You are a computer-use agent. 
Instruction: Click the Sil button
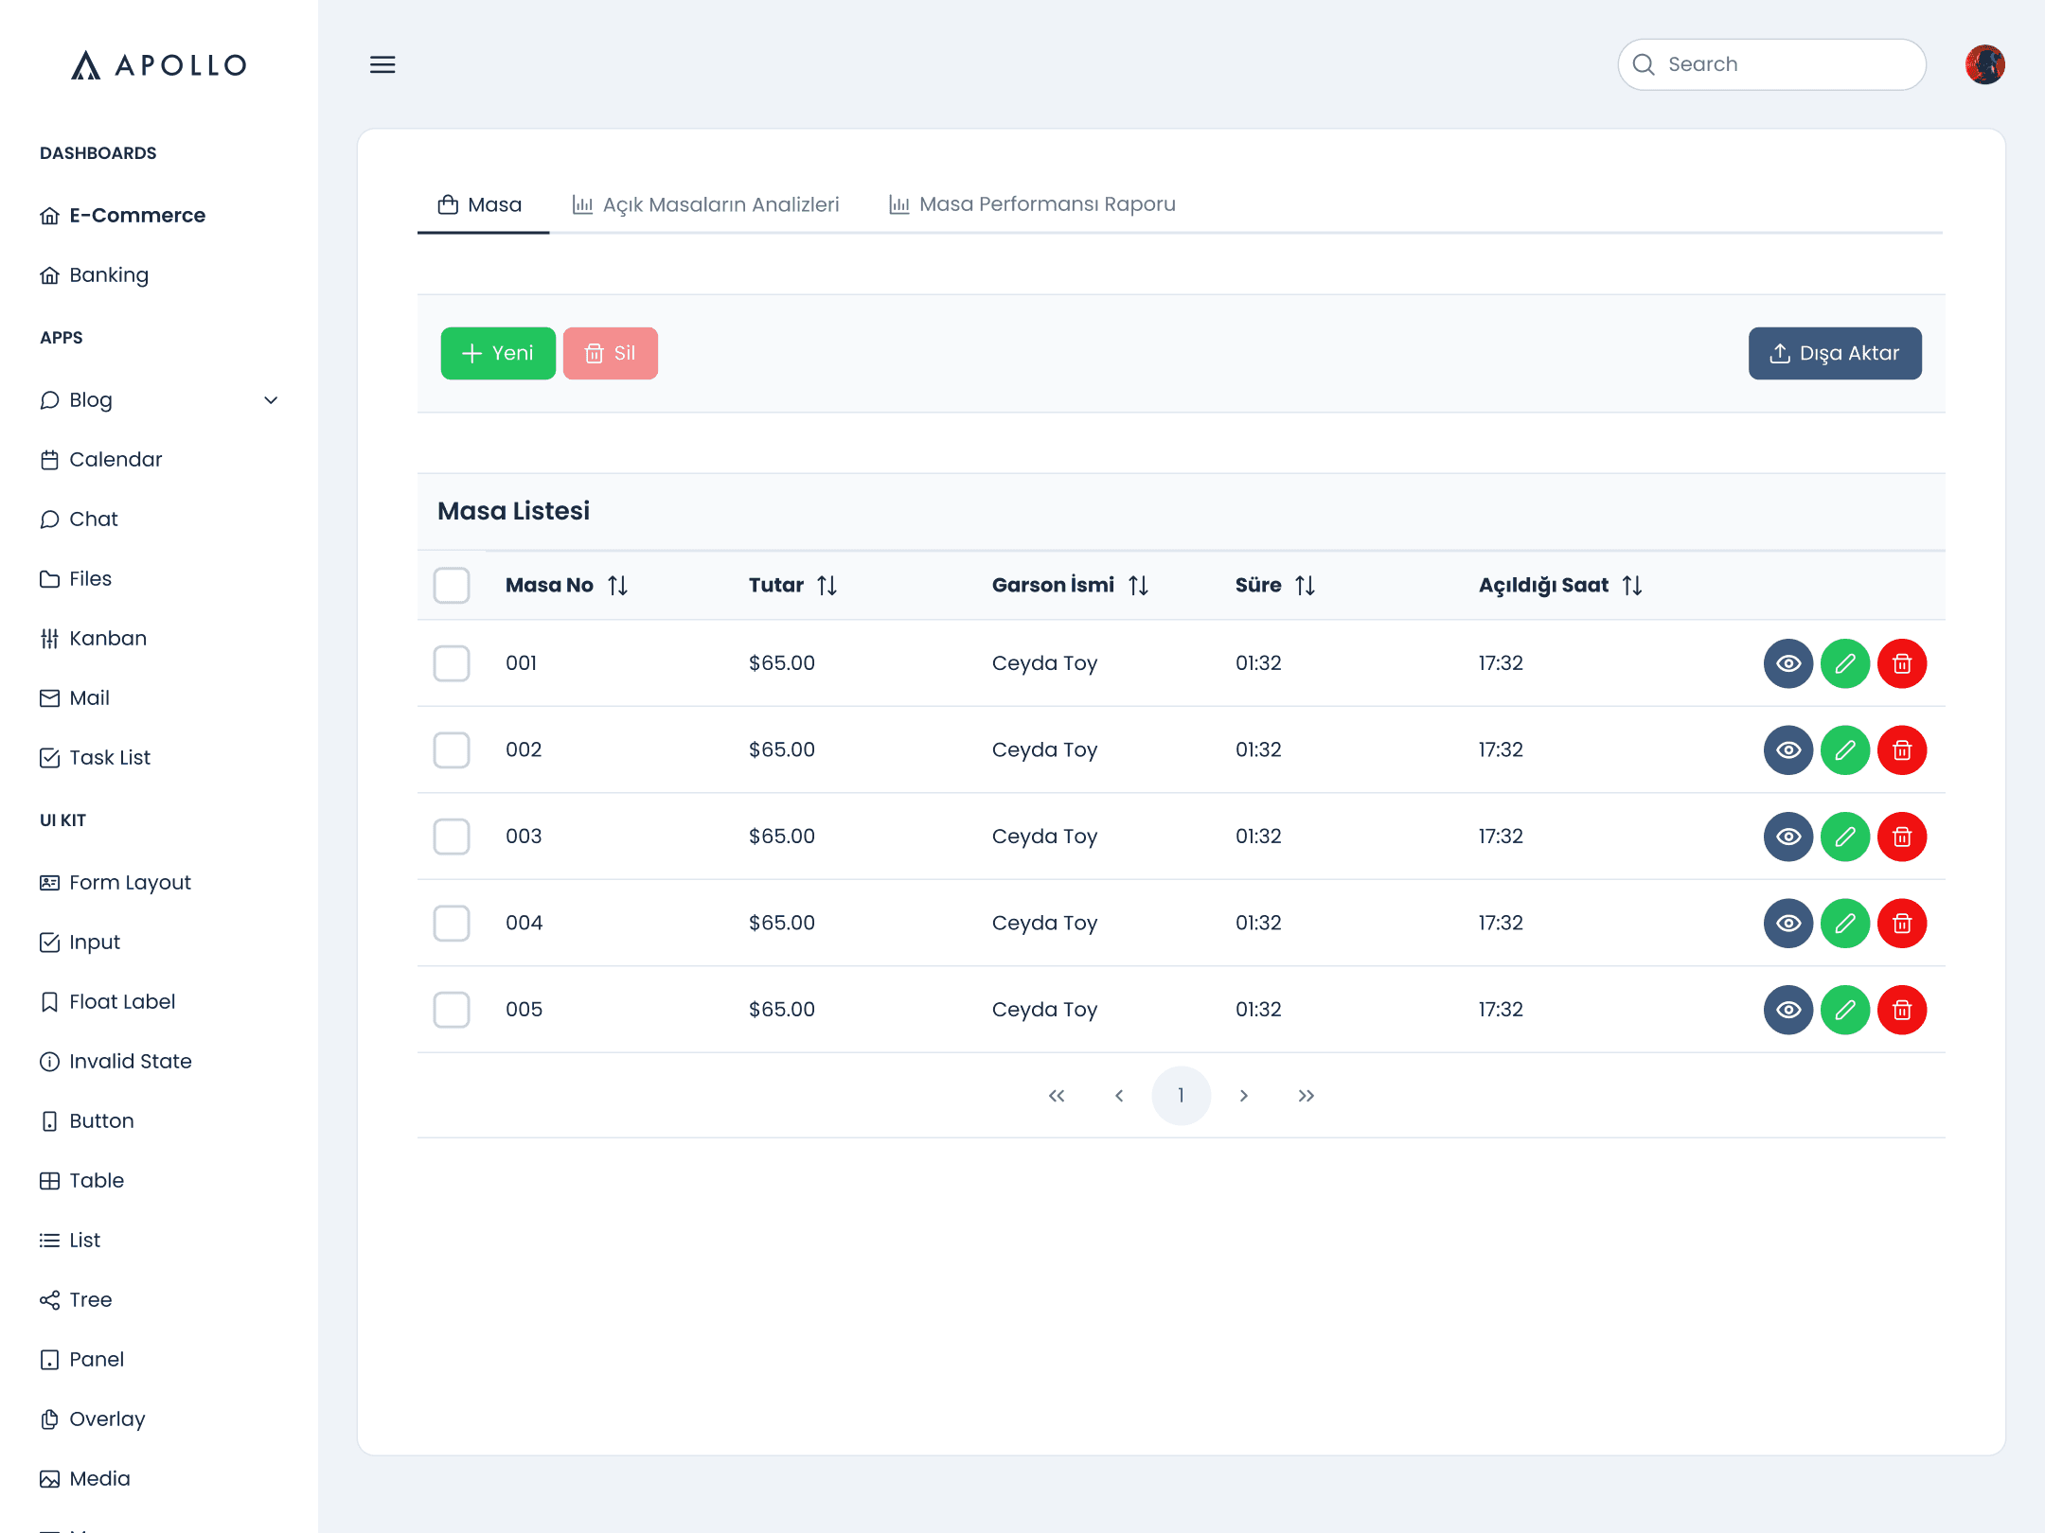coord(611,354)
